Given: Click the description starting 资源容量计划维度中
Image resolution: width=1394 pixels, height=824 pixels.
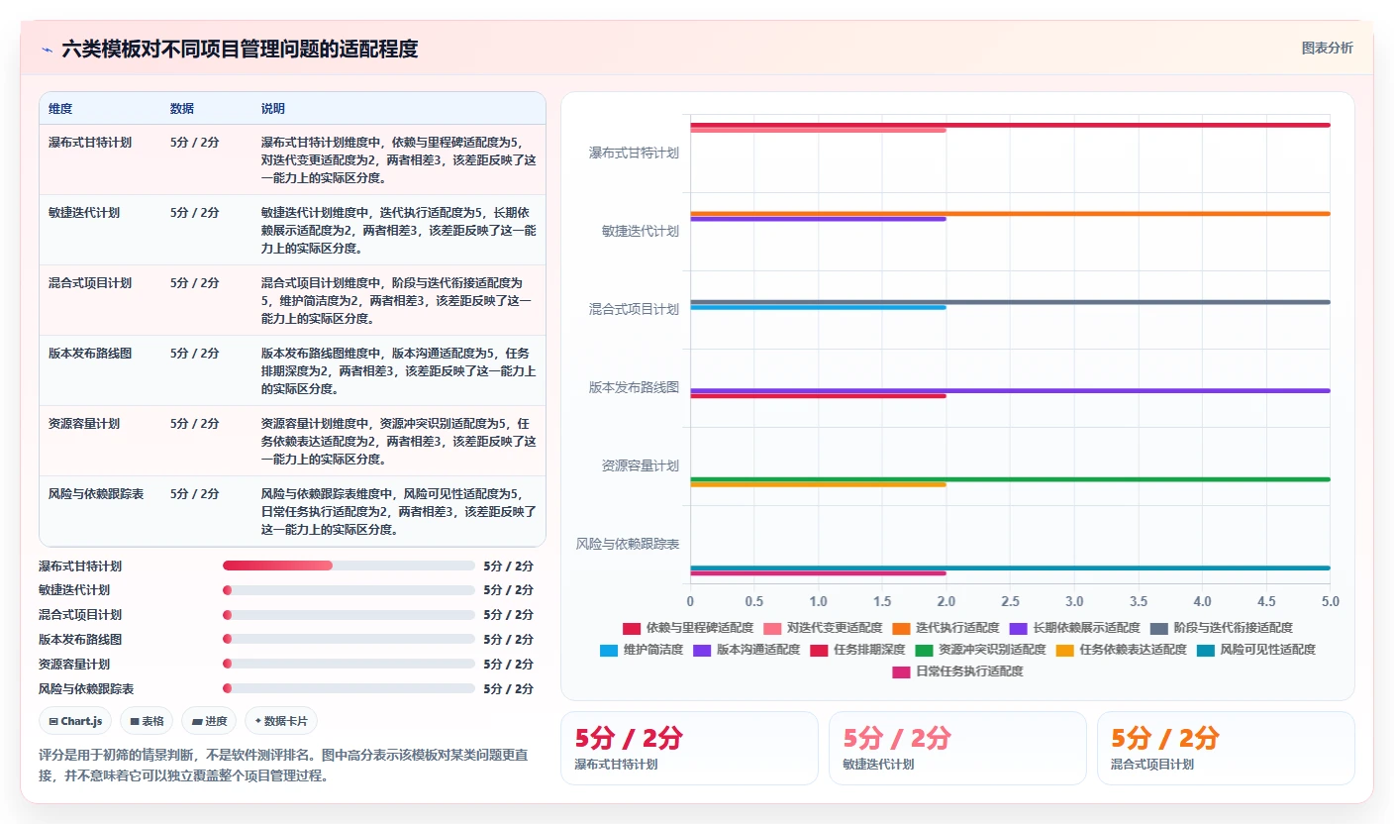Looking at the screenshot, I should click(399, 441).
